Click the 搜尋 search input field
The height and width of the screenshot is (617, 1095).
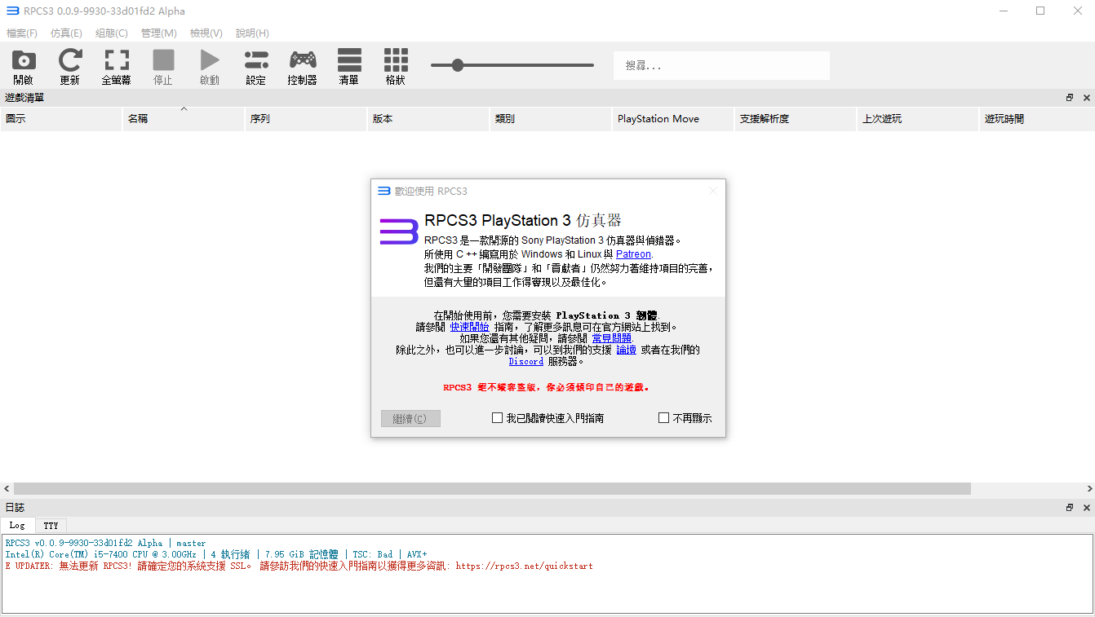tap(721, 65)
